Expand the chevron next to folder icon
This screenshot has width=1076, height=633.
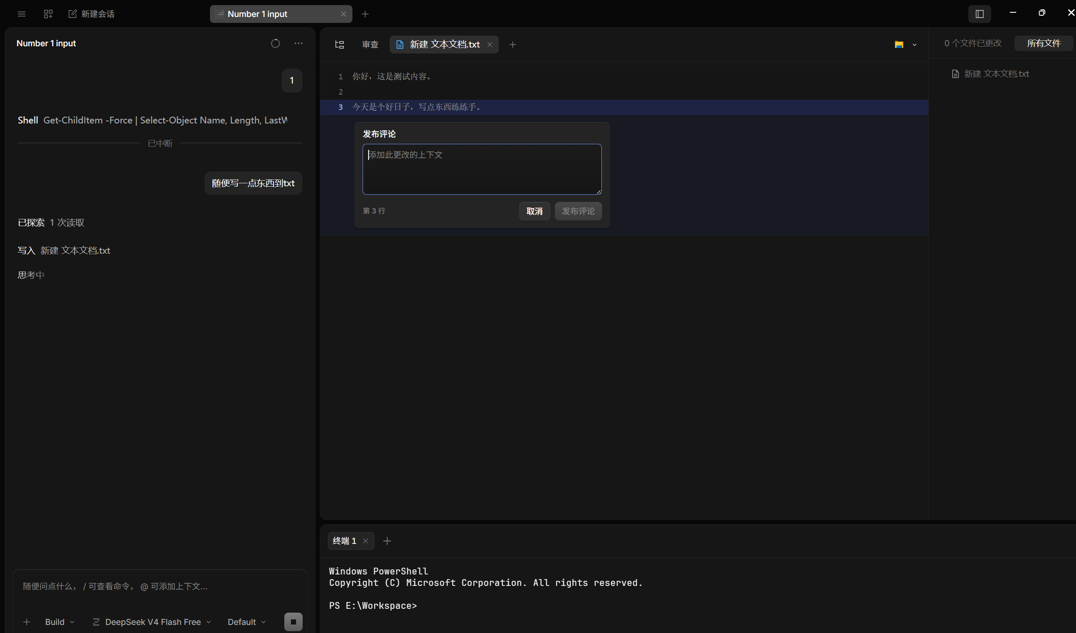[x=914, y=45]
